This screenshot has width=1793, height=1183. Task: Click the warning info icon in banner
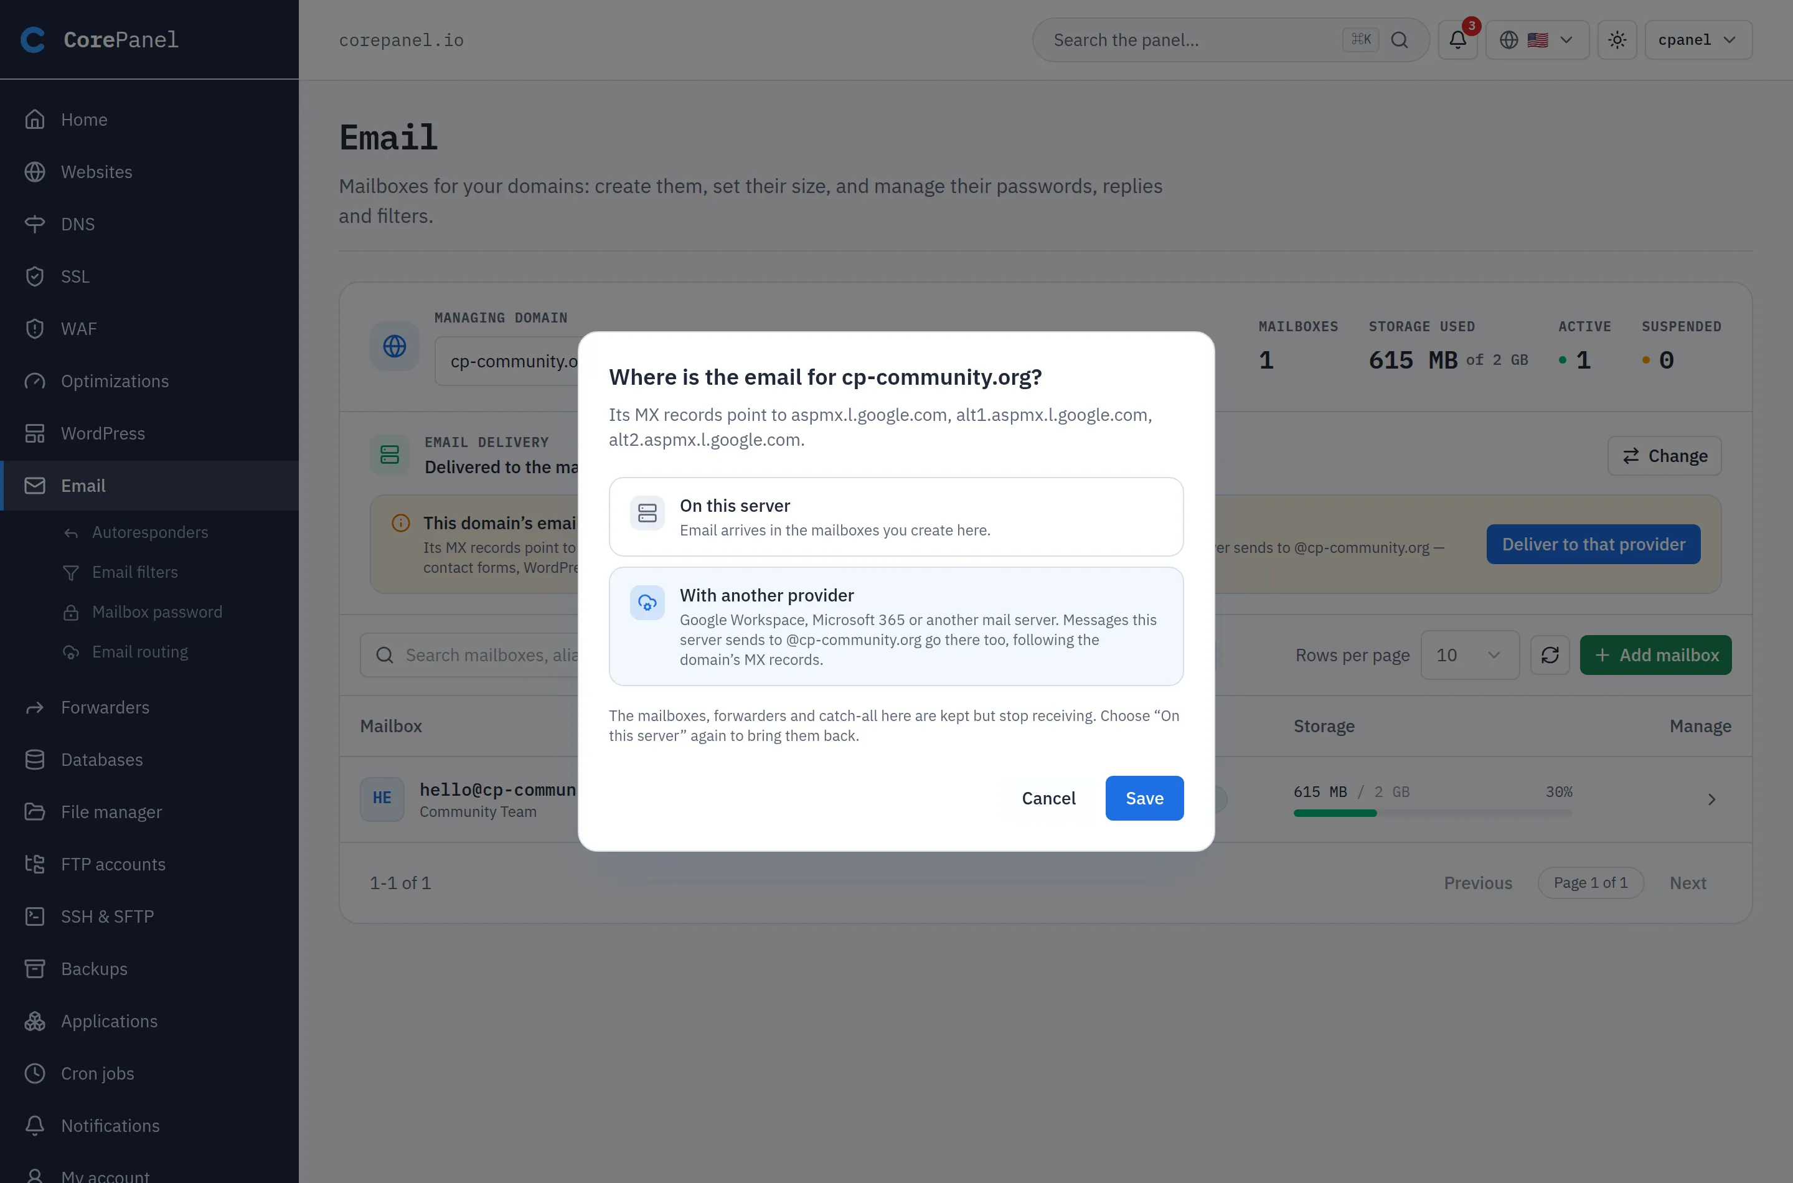[400, 523]
